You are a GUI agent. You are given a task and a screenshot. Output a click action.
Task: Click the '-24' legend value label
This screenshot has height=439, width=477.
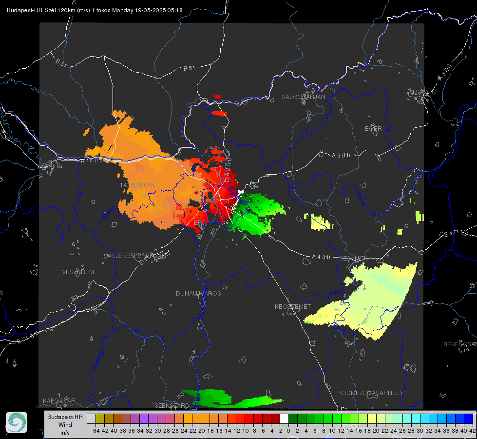click(x=183, y=431)
